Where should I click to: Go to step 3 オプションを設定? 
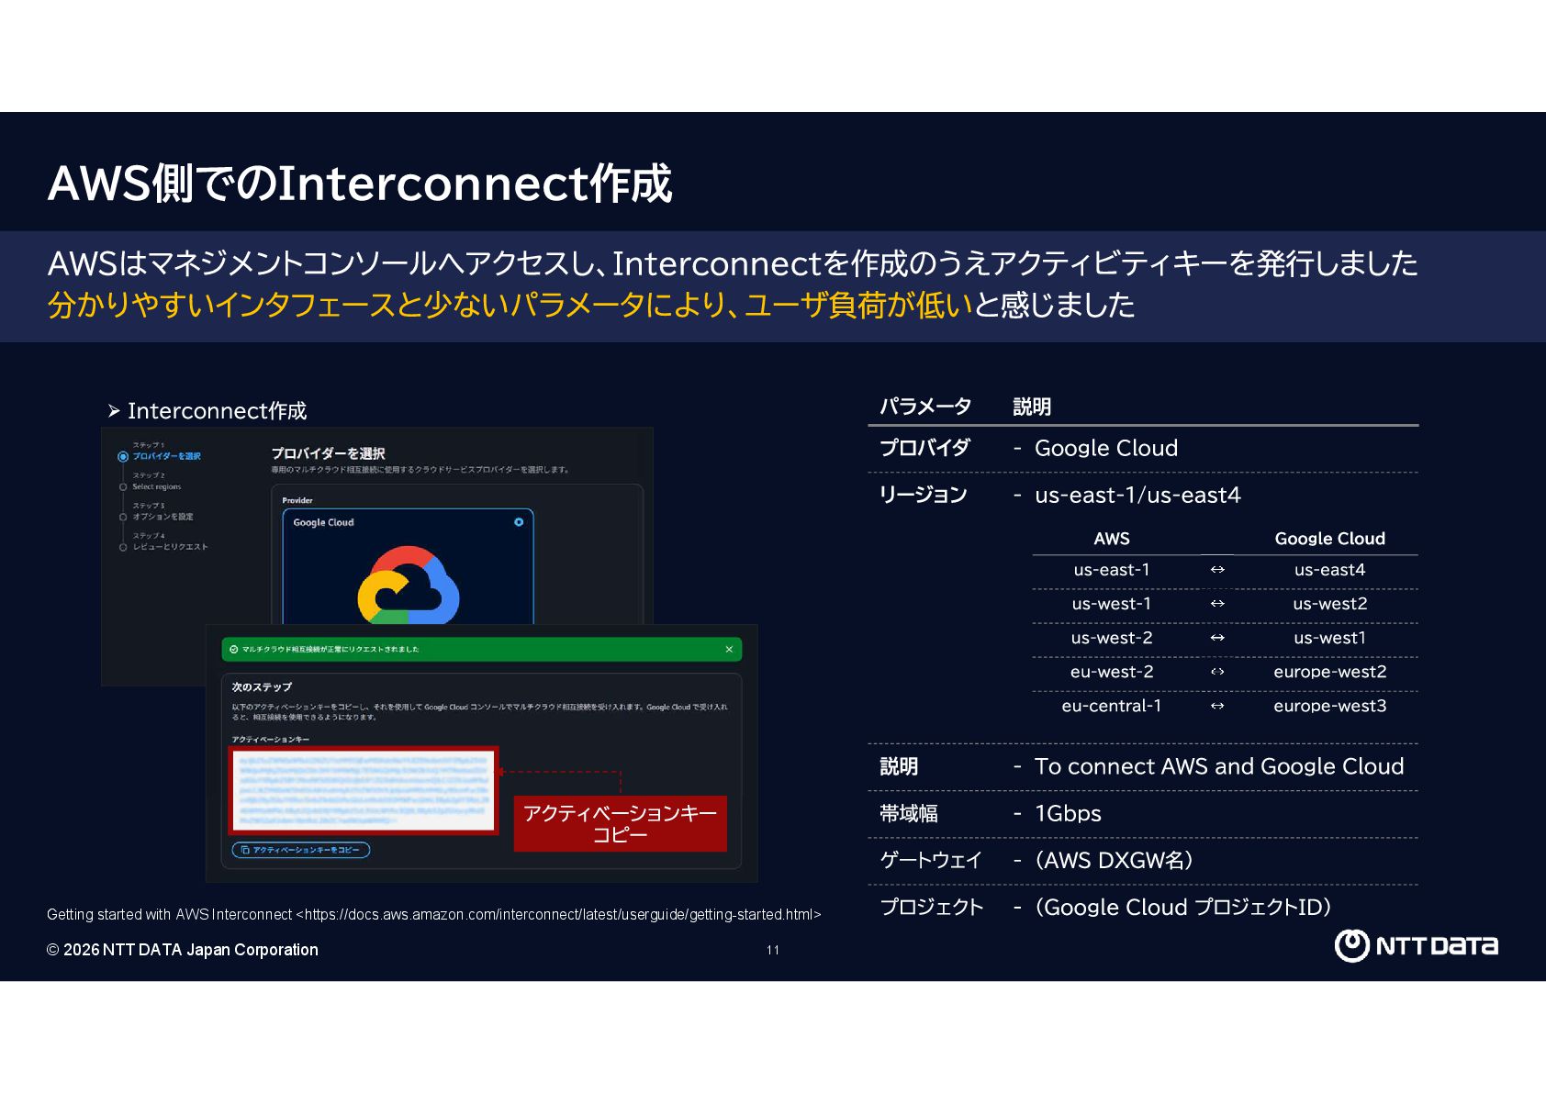(x=162, y=517)
